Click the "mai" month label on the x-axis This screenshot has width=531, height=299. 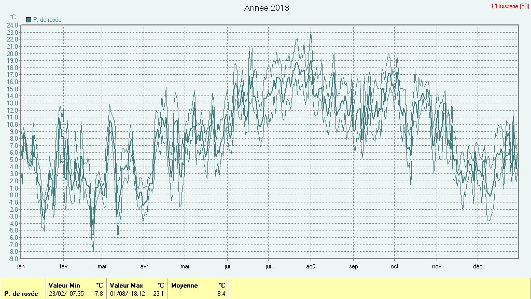click(x=185, y=266)
